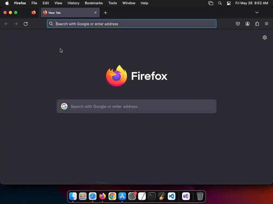Open the Save to Pocket icon
The image size is (273, 204).
(x=238, y=24)
